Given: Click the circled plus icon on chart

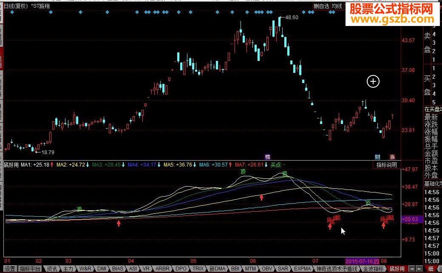Looking at the screenshot, I should point(373,82).
